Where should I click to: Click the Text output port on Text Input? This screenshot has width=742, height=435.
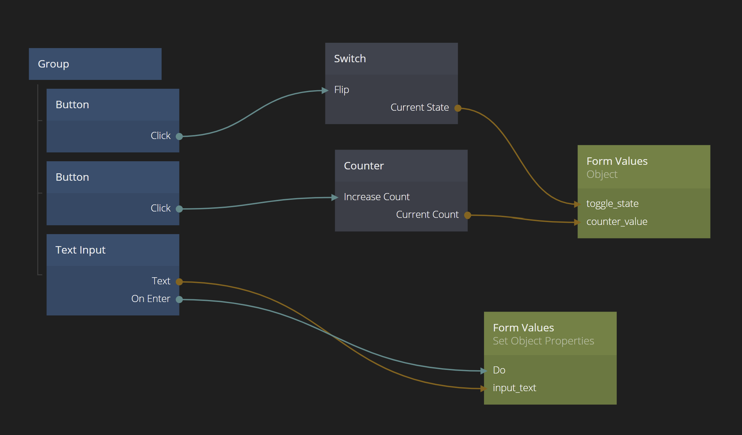tap(179, 282)
